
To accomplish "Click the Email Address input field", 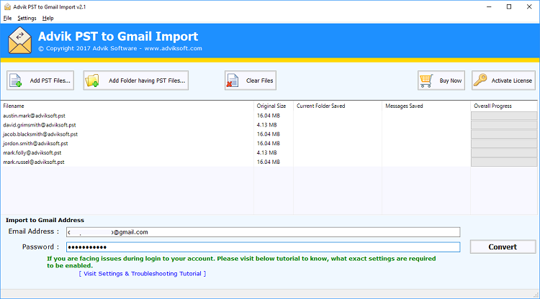I will pyautogui.click(x=263, y=232).
